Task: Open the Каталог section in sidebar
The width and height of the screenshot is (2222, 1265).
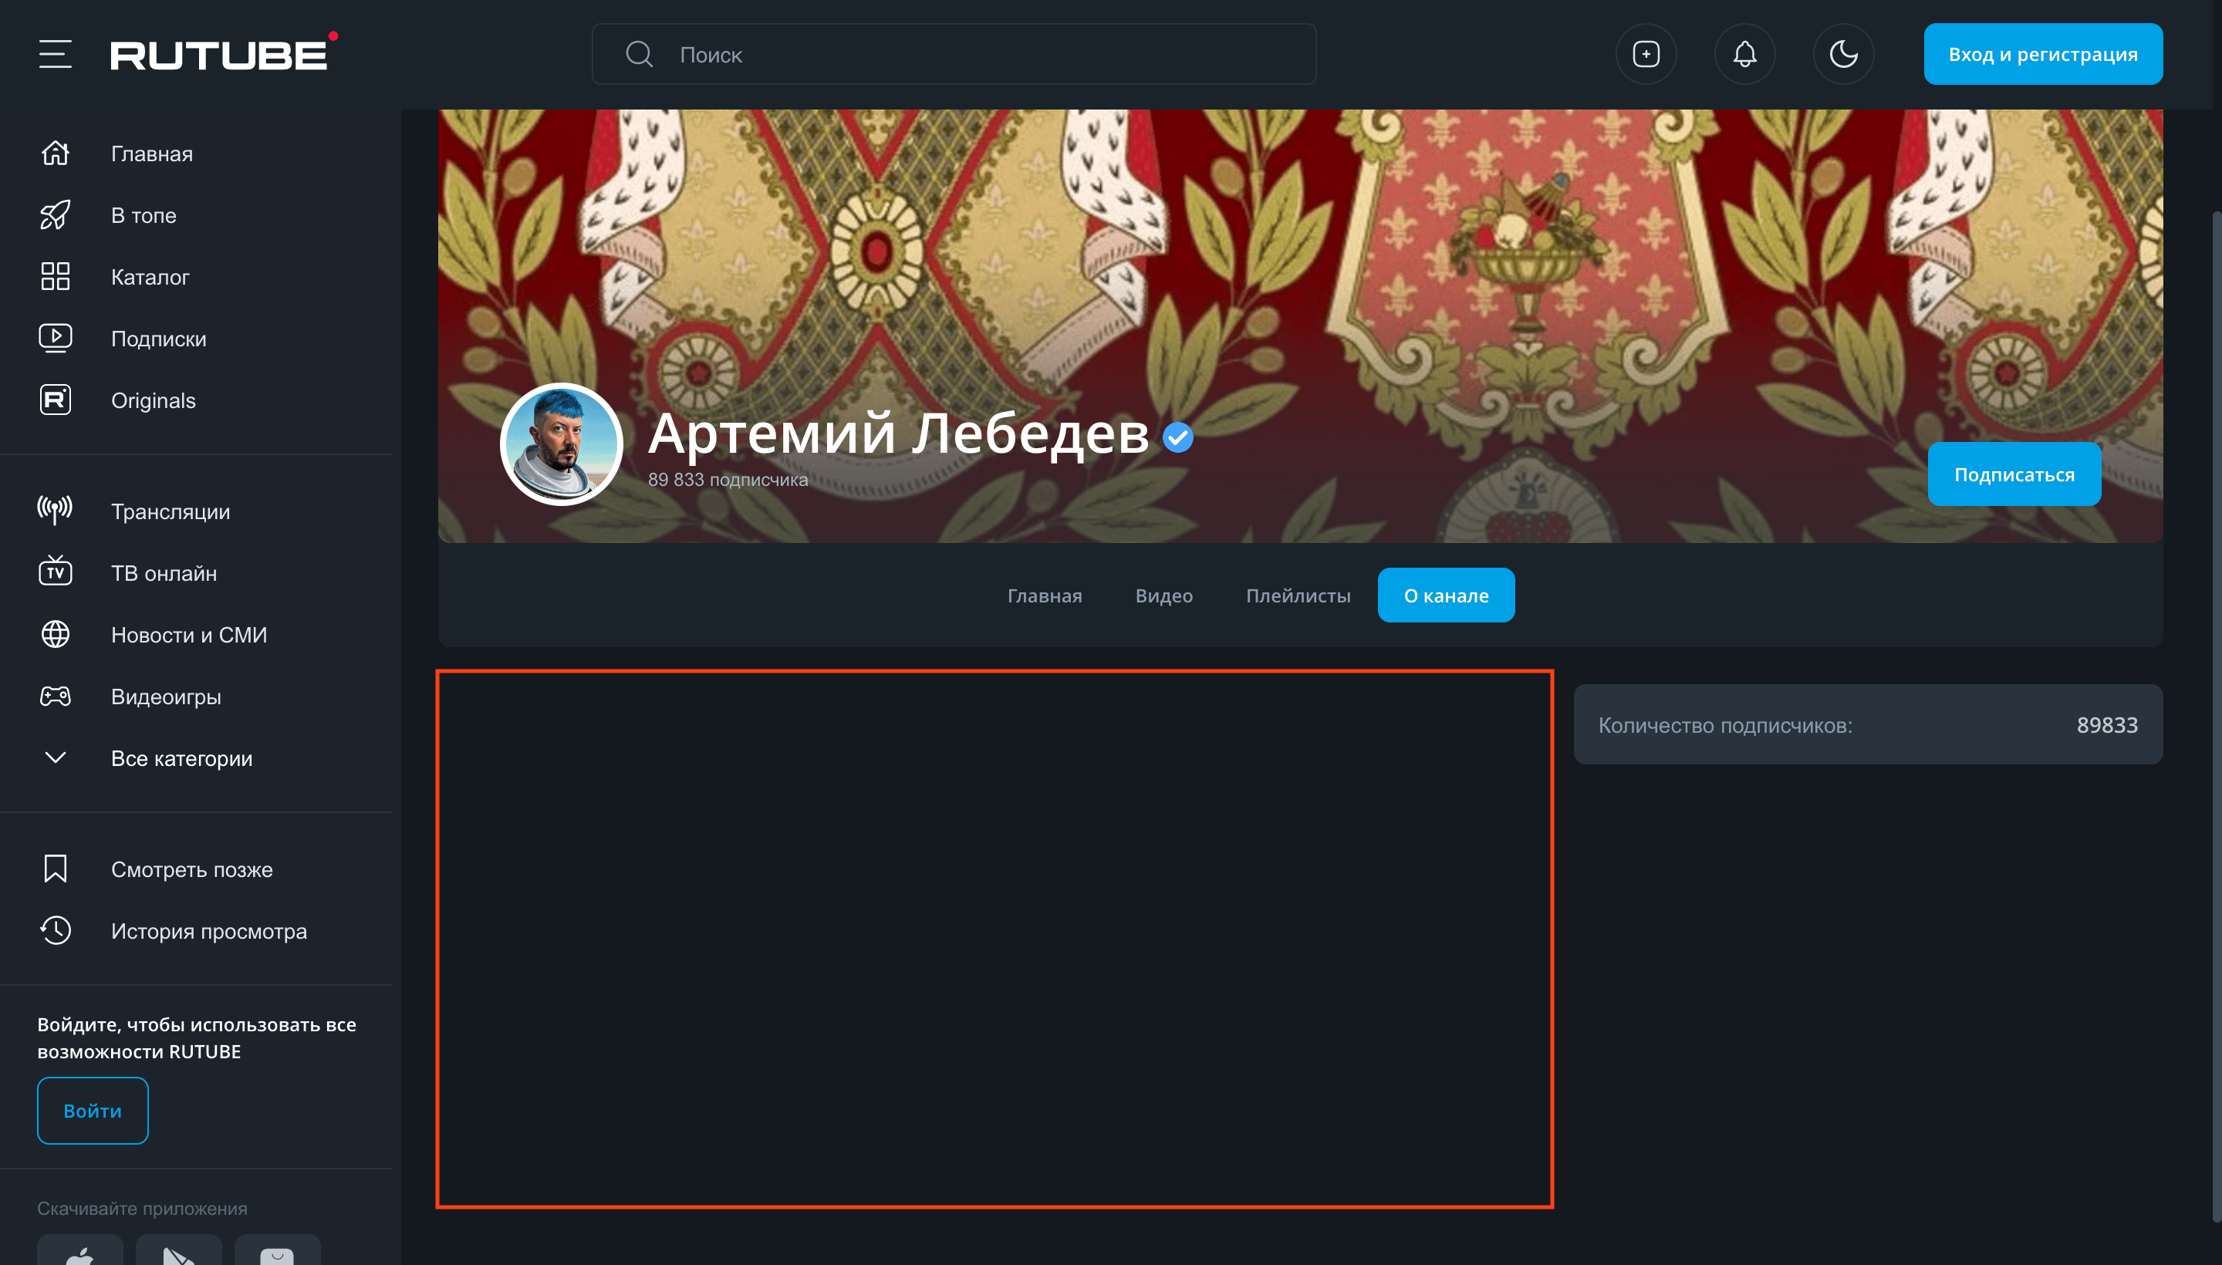Action: [150, 276]
